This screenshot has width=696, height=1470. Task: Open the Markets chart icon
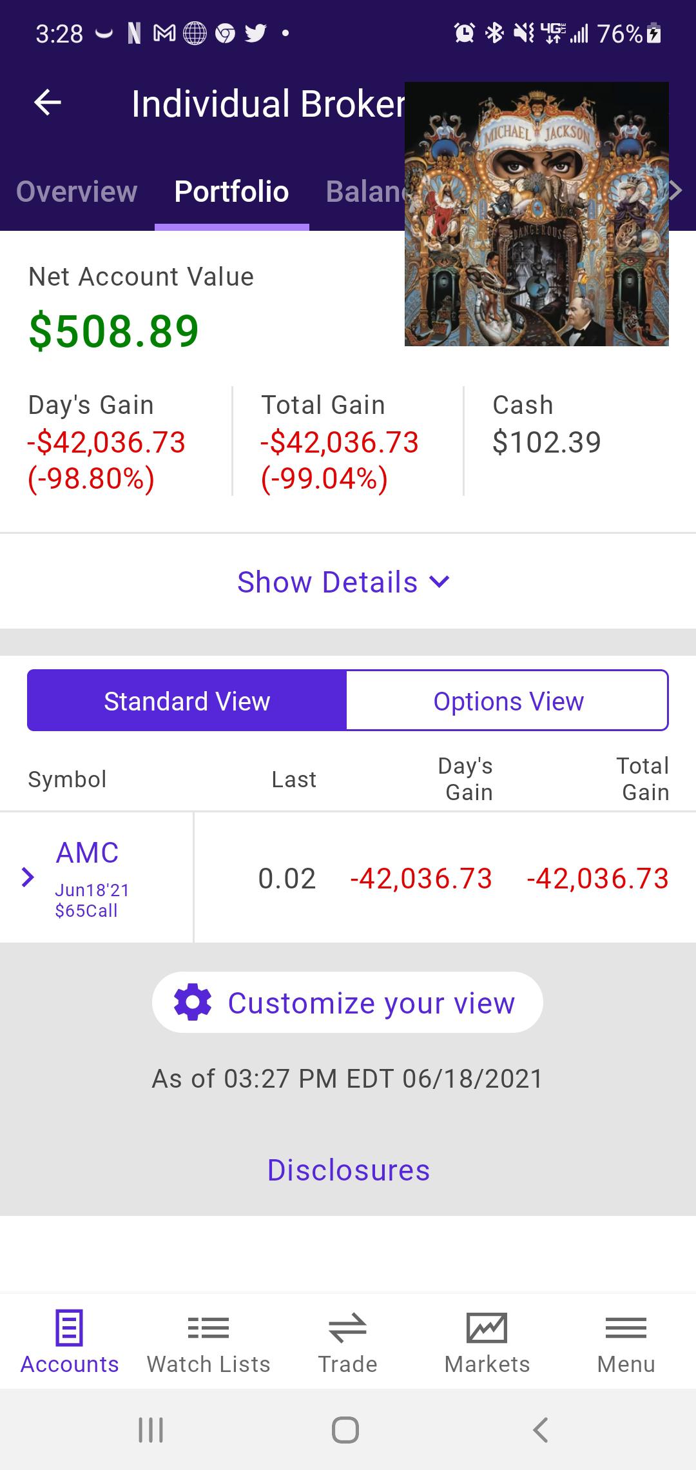pos(487,1328)
